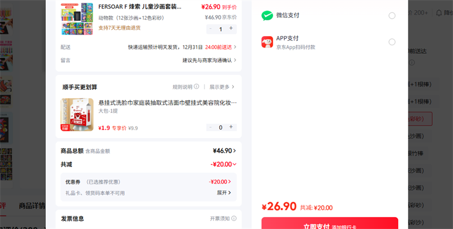
Task: Click the info icon beside 开票须知
Action: click(x=234, y=218)
